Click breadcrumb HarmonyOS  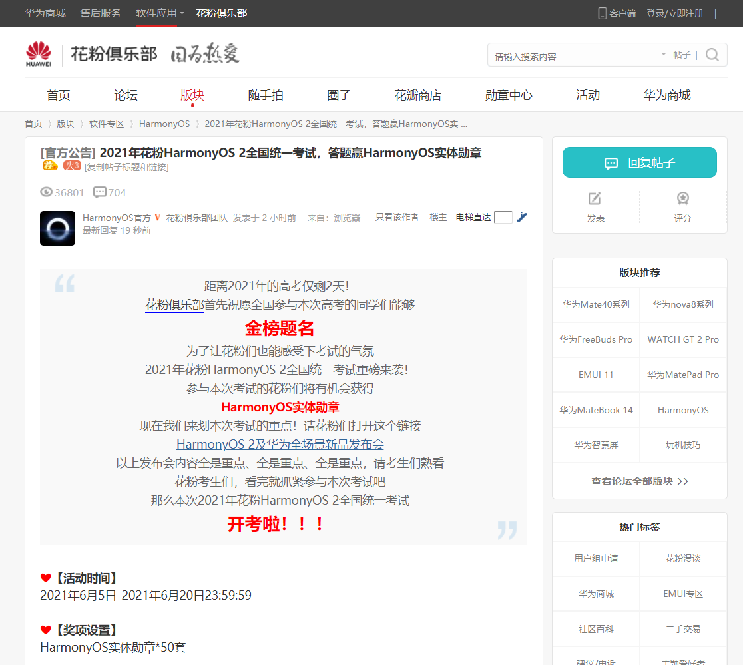[x=164, y=124]
